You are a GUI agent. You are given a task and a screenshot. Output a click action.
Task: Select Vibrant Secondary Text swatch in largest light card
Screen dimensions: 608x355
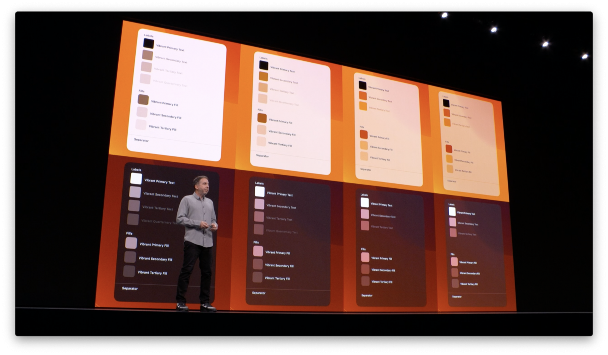tap(147, 55)
